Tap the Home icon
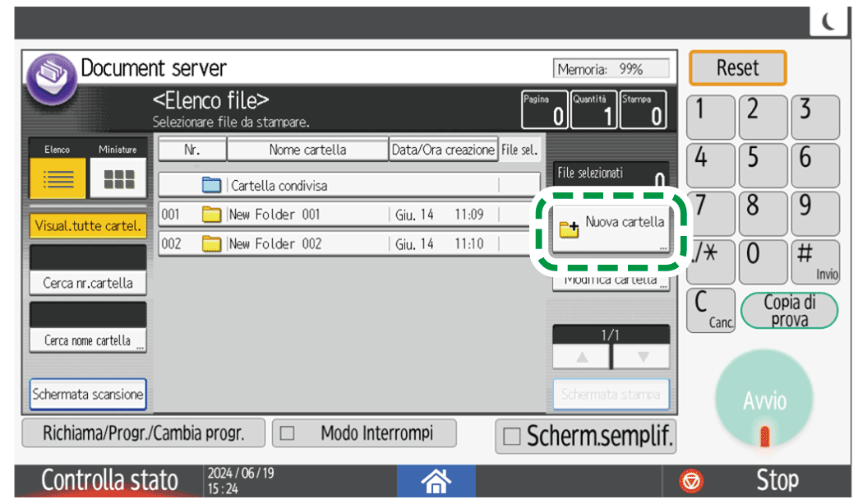This screenshot has width=858, height=504. point(436,481)
